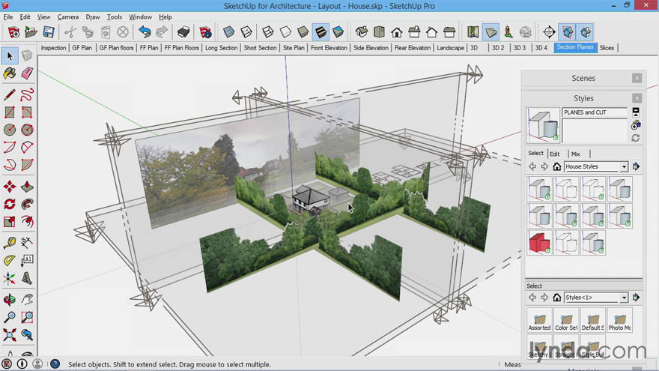Select the Push/Pull tool
Viewport: 659px width, 371px height.
[x=27, y=187]
